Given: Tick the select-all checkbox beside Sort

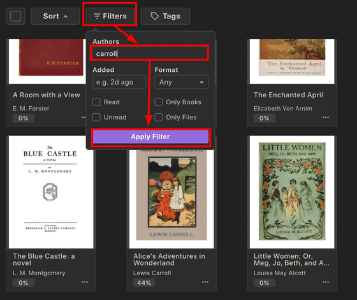Looking at the screenshot, I should (x=15, y=16).
